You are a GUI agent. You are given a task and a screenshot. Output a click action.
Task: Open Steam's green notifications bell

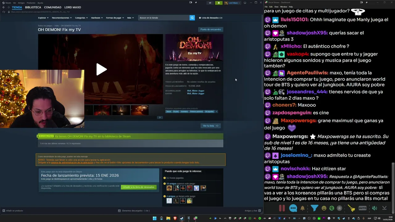coord(219,3)
